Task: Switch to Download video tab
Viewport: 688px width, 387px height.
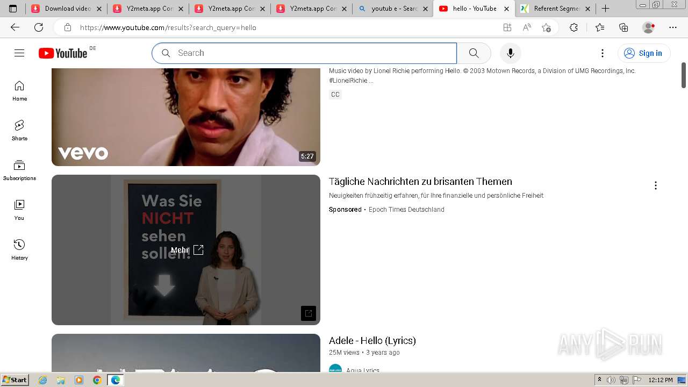Action: point(66,9)
